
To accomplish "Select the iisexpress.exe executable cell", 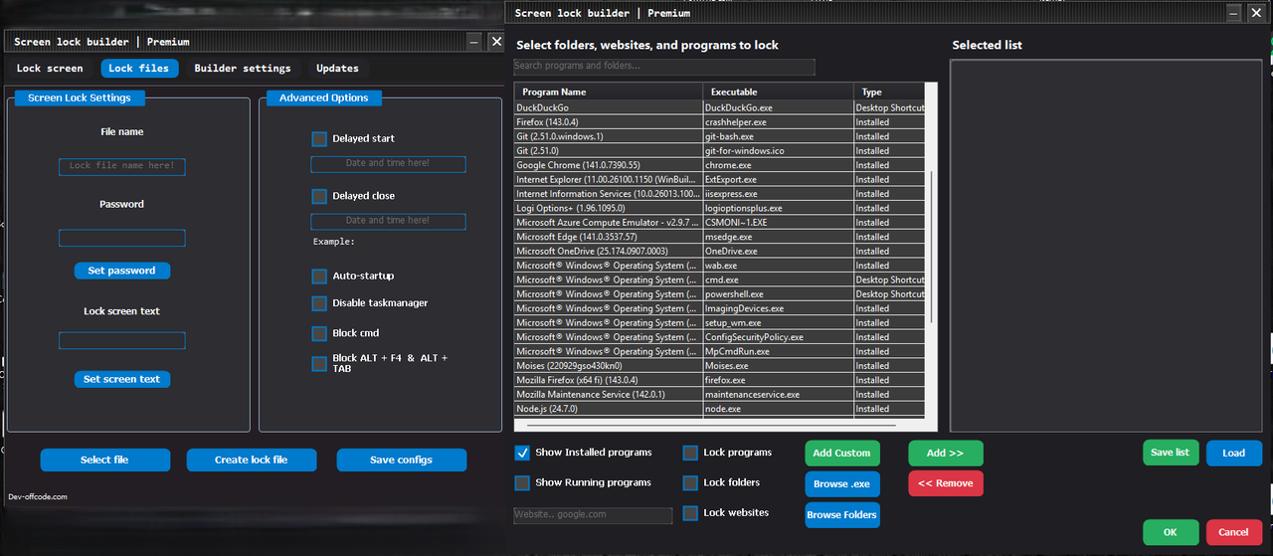I will 778,194.
